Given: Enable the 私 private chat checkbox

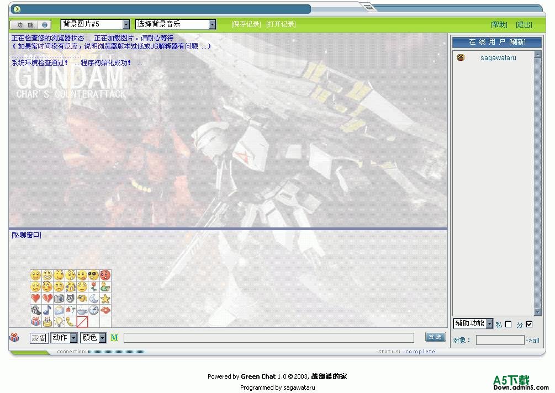Looking at the screenshot, I should [508, 325].
